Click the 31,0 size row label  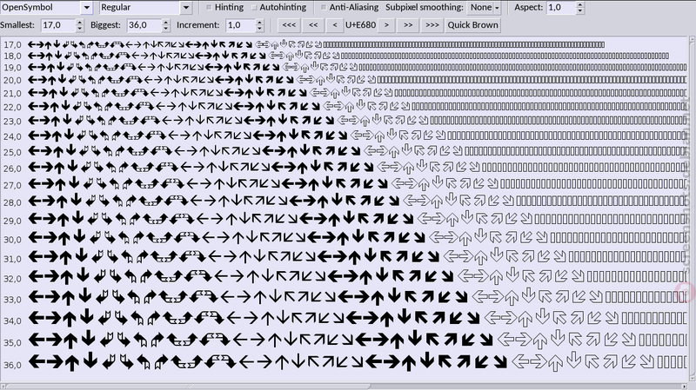12,259
